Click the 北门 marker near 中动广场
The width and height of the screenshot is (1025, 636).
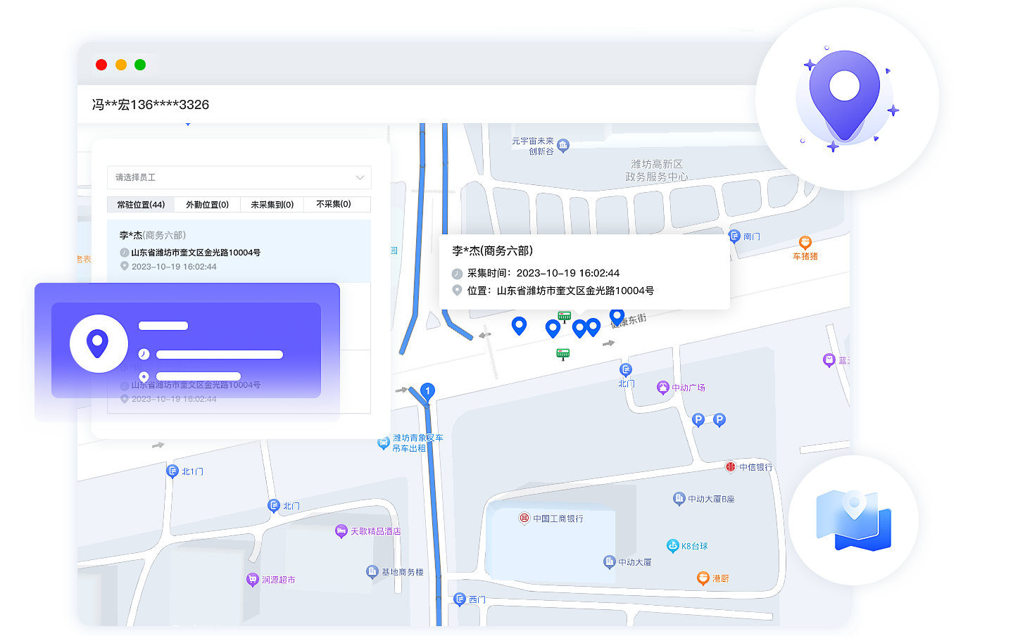625,369
